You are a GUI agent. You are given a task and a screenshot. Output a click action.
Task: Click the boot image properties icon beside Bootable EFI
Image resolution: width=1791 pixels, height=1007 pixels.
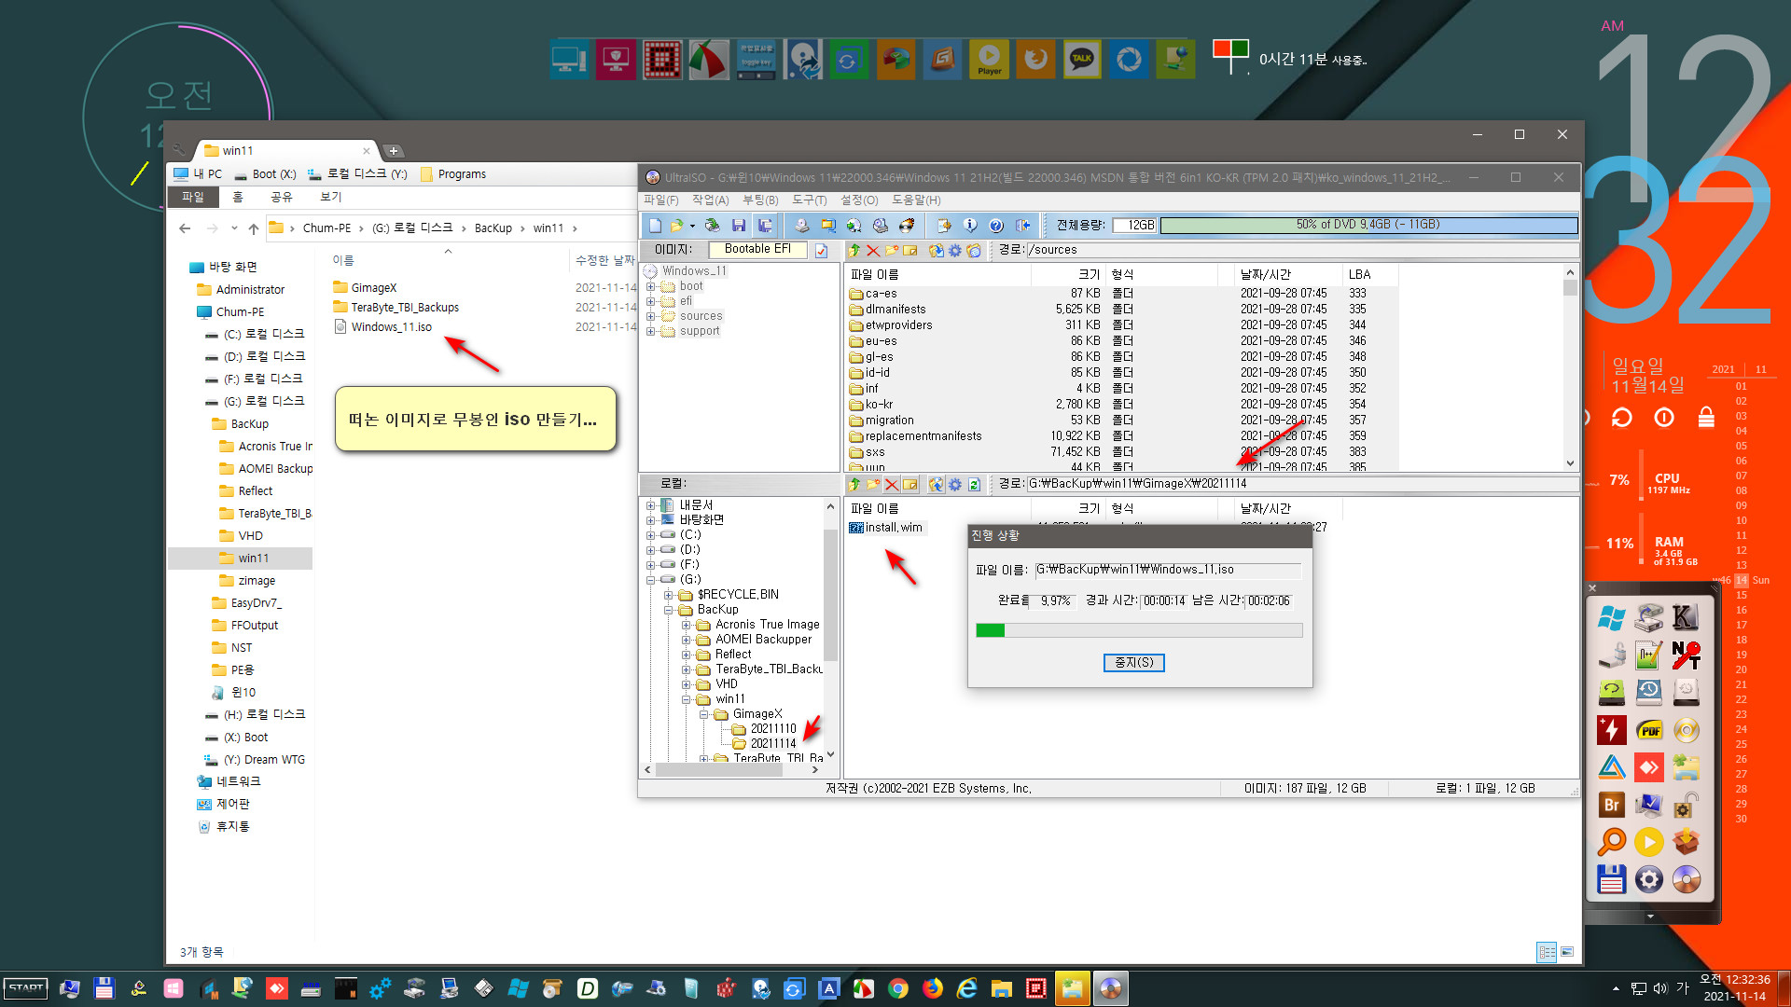pos(821,251)
